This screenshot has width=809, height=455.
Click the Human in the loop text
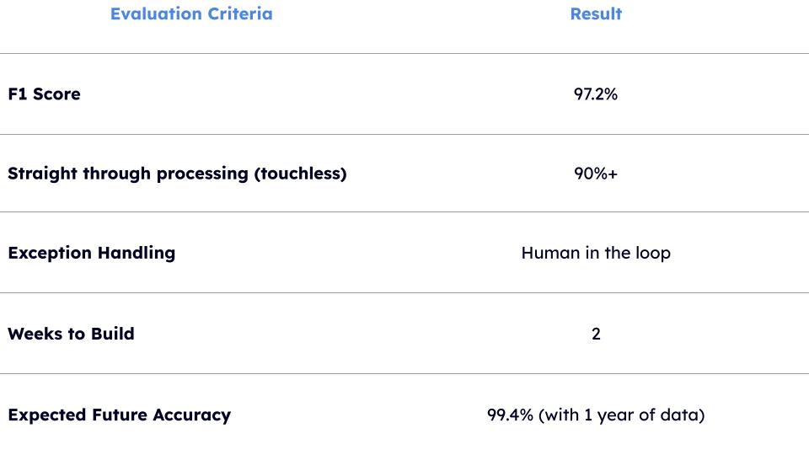tap(596, 253)
